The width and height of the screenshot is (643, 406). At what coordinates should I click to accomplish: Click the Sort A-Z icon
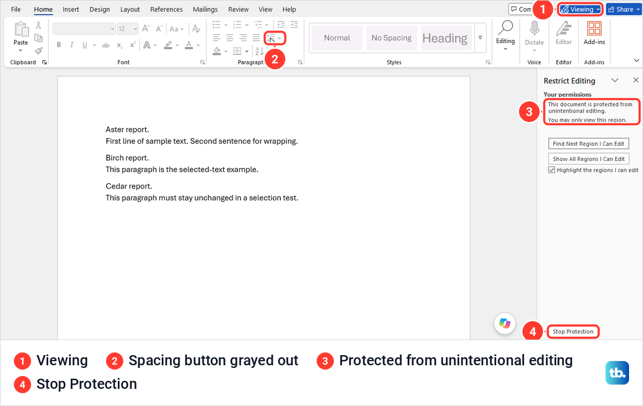pyautogui.click(x=259, y=51)
